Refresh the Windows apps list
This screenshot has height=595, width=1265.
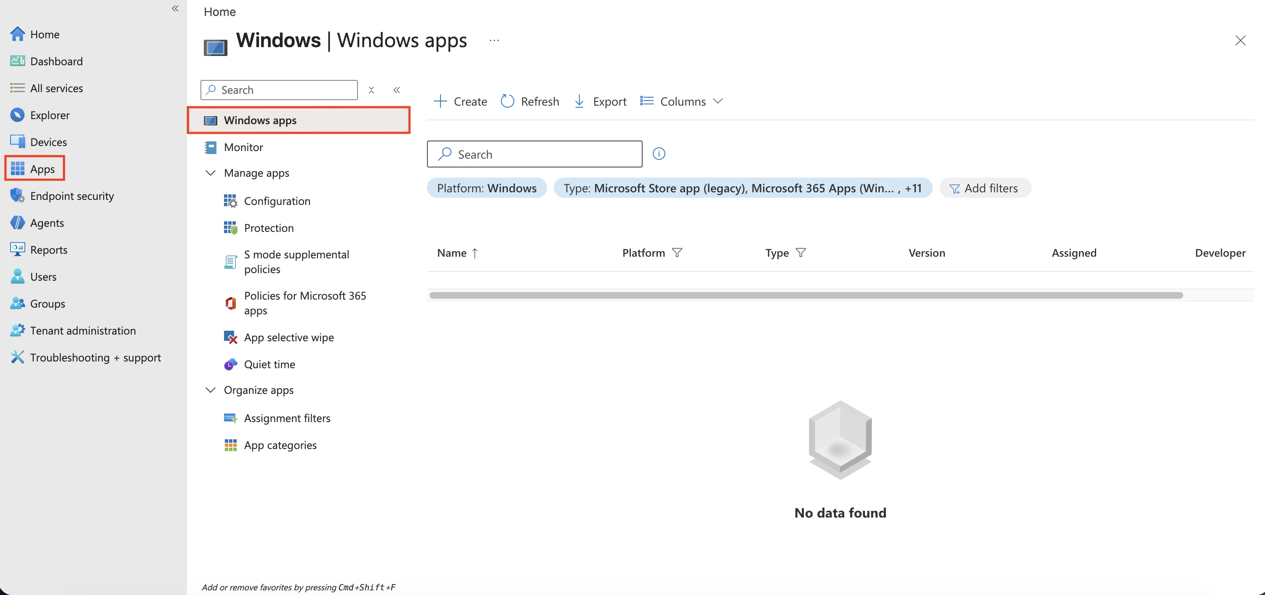pyautogui.click(x=530, y=101)
